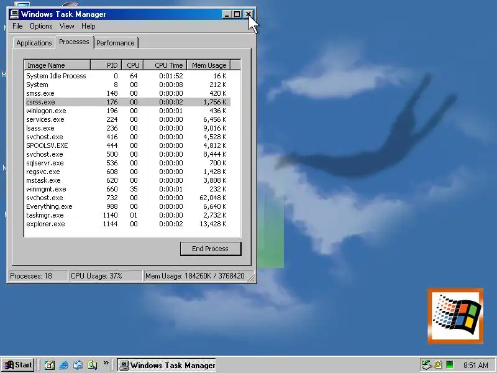Sort by the PID column header
This screenshot has width=497, height=373.
(x=106, y=65)
